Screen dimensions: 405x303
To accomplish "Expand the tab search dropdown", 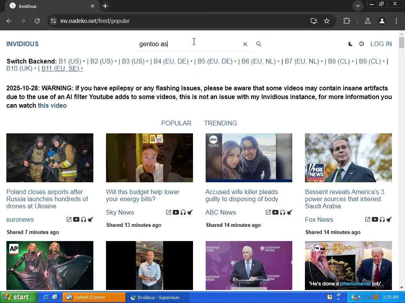I will (358, 6).
